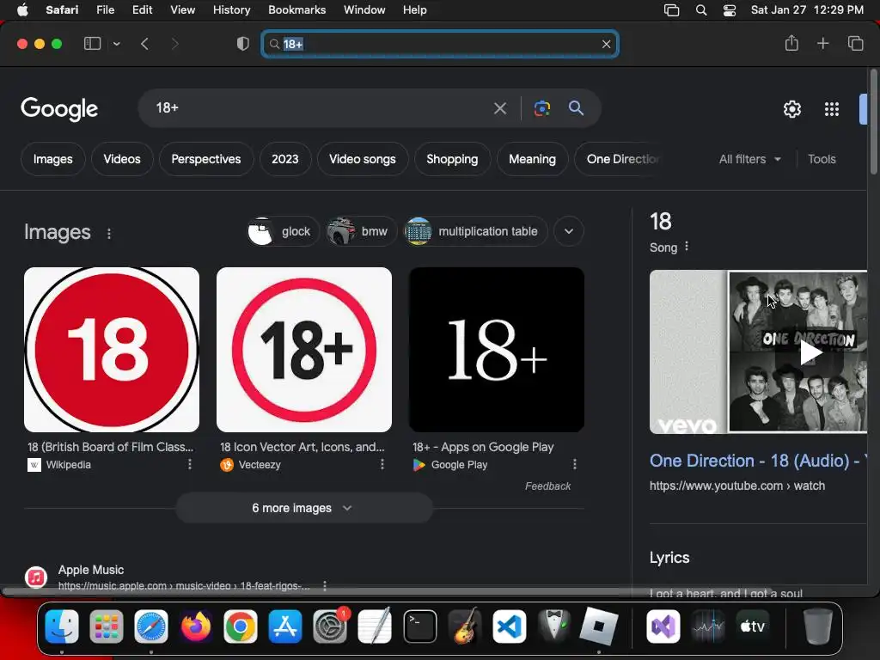This screenshot has height=660, width=880.
Task: Select the Perspectives filter chip
Action: tap(206, 159)
